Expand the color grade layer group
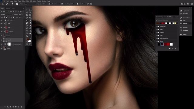This screenshot has height=109, width=194. tap(4, 20)
